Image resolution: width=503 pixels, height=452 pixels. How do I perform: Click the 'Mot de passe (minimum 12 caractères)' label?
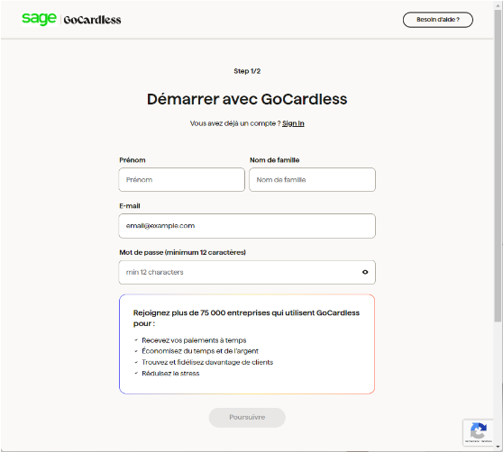tap(182, 252)
